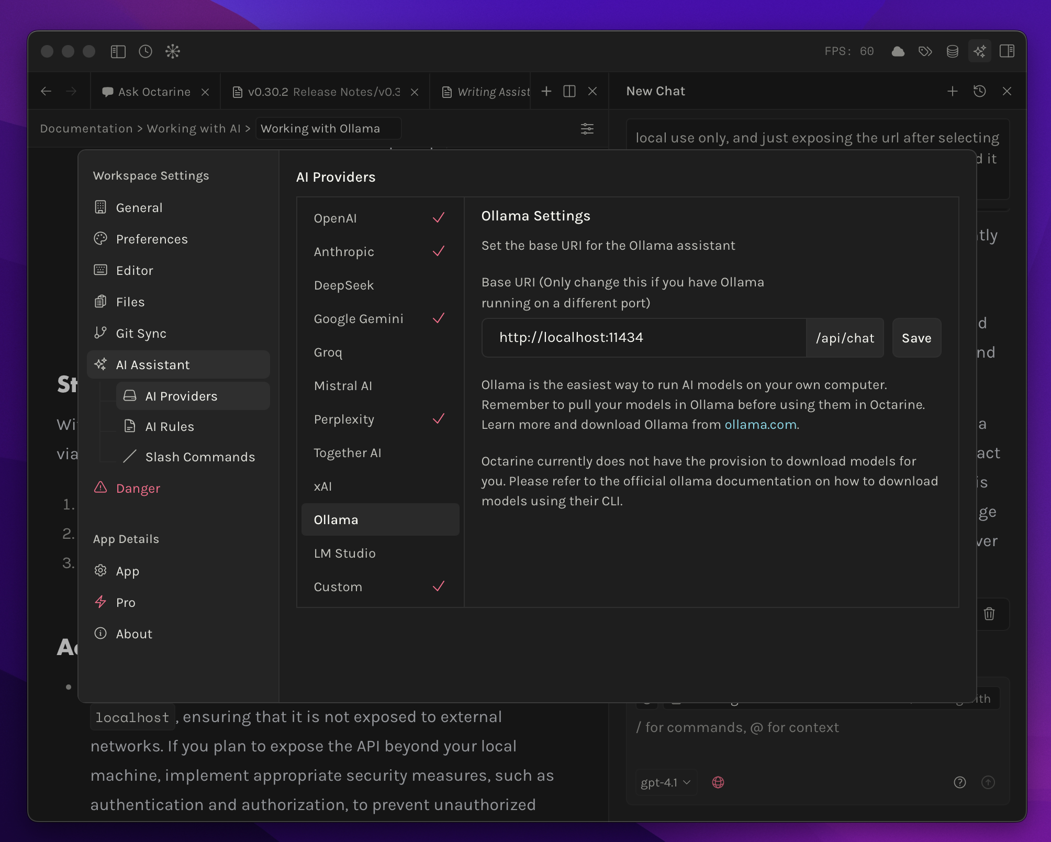Save the Ollama base URI
The image size is (1051, 842).
pyautogui.click(x=916, y=338)
